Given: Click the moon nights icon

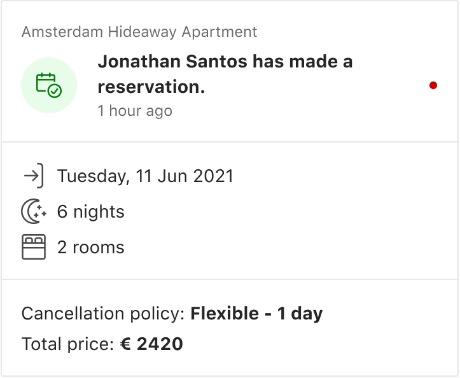Looking at the screenshot, I should [x=34, y=211].
